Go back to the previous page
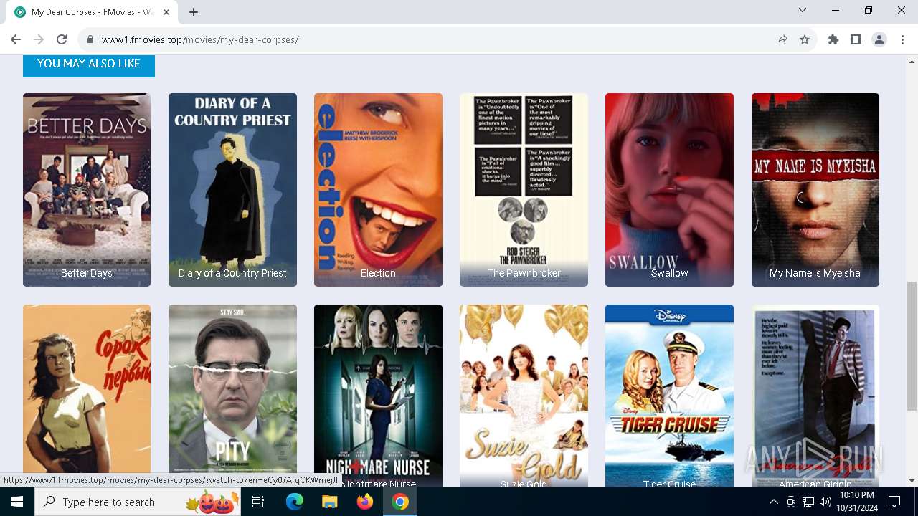918x516 pixels. click(16, 39)
